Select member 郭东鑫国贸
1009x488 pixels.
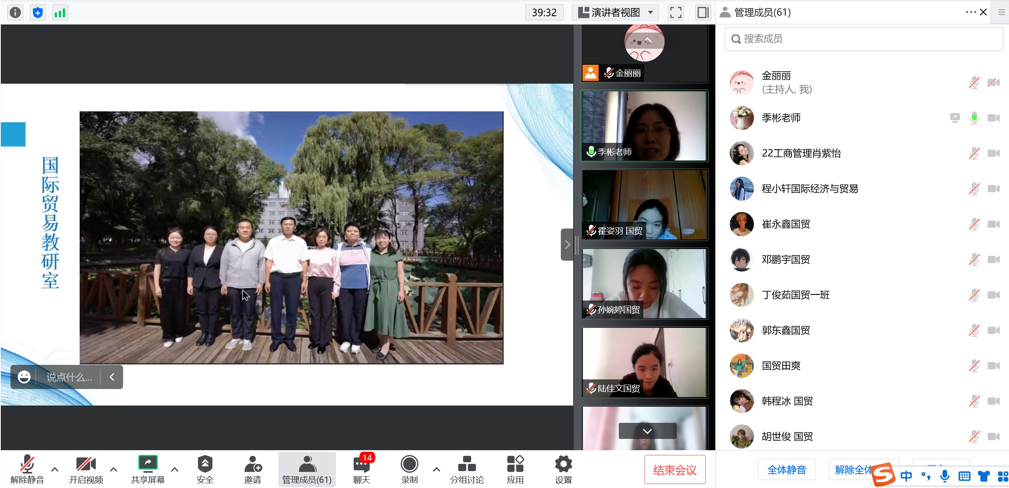click(864, 330)
